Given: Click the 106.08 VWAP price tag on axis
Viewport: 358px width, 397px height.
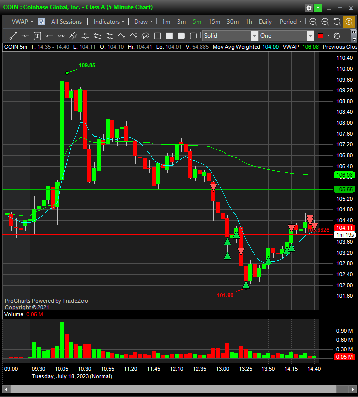Looking at the screenshot, I should tap(344, 175).
